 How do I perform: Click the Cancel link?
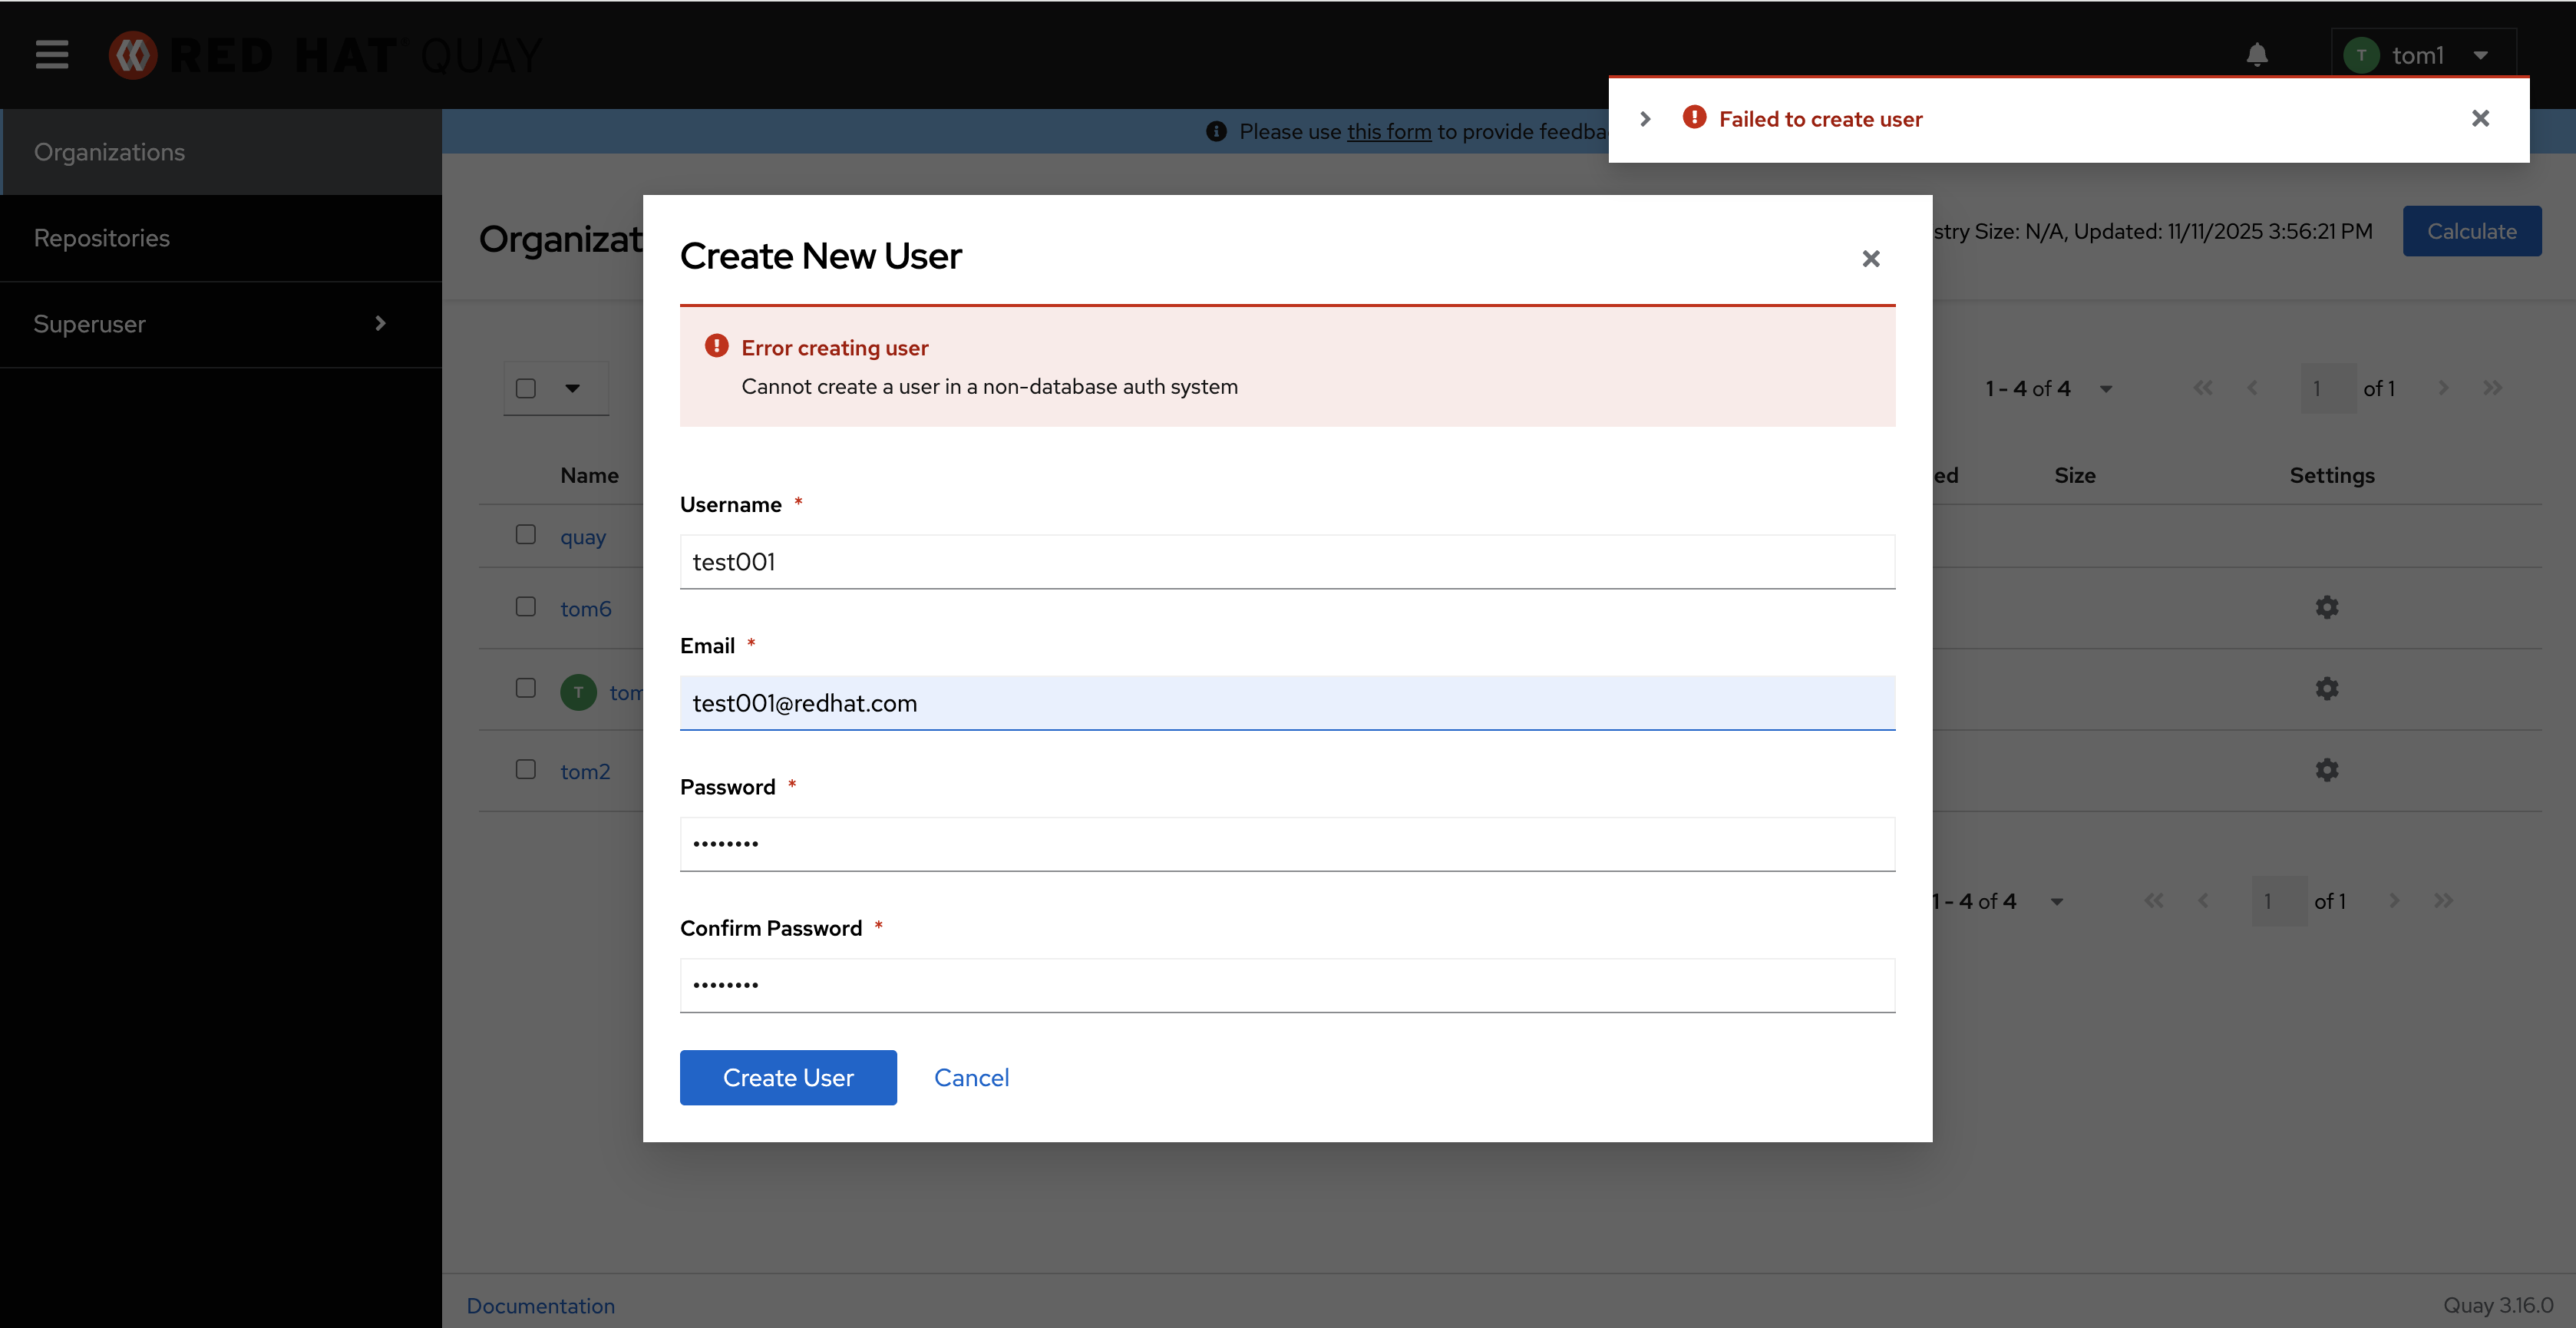tap(971, 1077)
